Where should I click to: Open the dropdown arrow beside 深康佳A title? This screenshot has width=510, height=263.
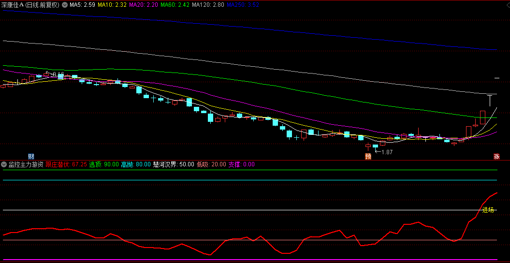[x=64, y=5]
